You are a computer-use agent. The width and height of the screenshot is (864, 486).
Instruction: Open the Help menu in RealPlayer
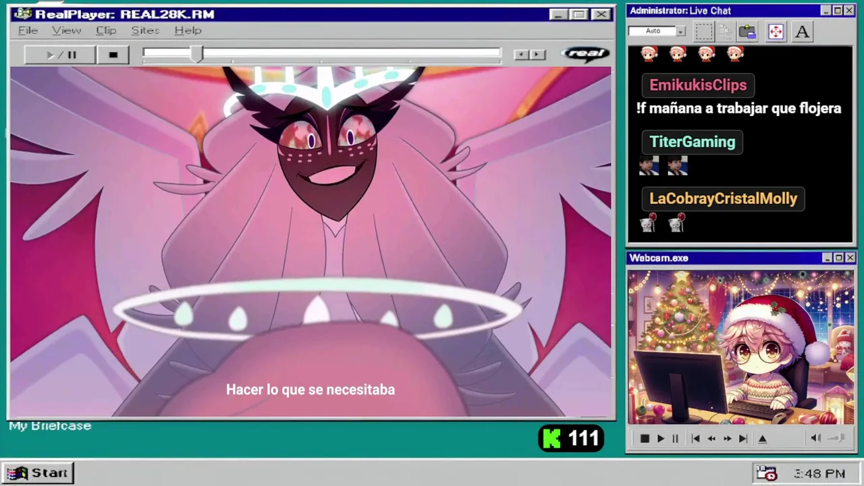188,30
